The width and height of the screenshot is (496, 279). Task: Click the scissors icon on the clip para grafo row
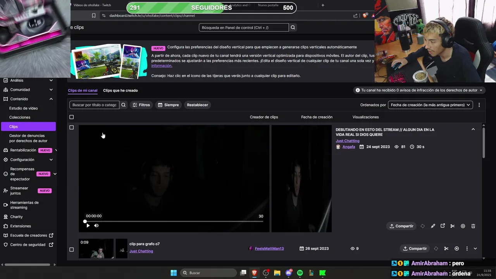(446, 248)
